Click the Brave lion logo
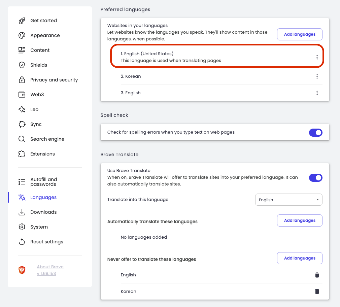Viewport: 340px width, 307px height. pos(22,270)
